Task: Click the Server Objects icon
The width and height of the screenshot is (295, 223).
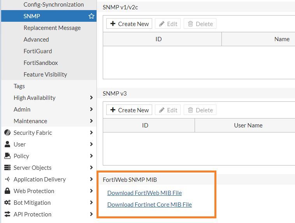Action: coord(7,168)
